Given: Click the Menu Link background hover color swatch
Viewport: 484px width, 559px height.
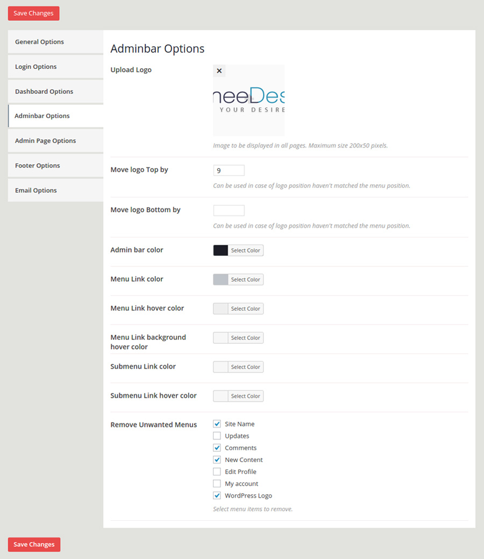Looking at the screenshot, I should pos(220,338).
